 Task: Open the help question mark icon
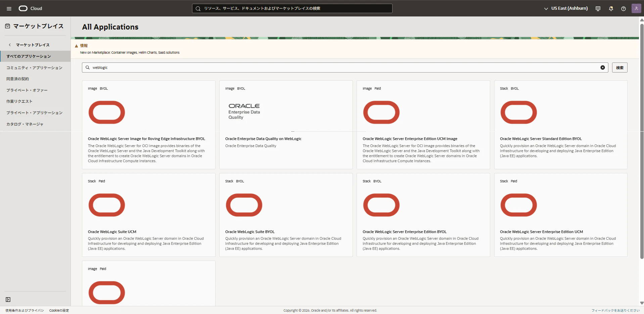coord(624,8)
